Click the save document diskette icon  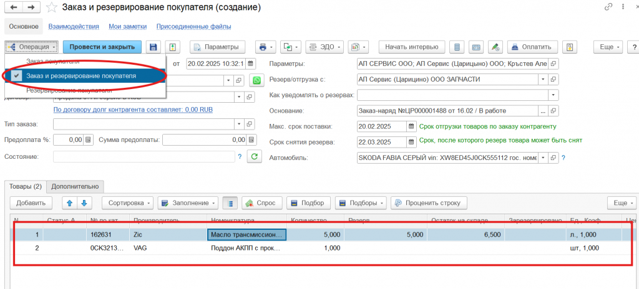[x=153, y=47]
